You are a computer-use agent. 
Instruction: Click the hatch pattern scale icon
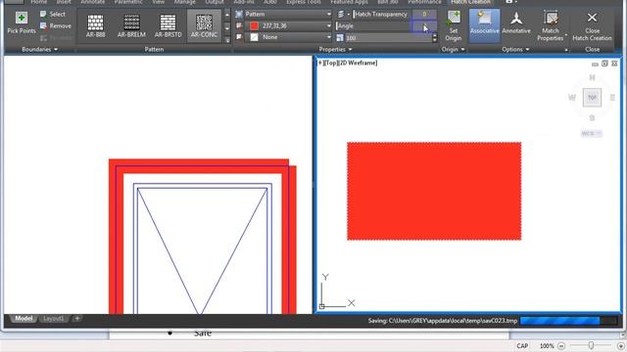(x=340, y=38)
